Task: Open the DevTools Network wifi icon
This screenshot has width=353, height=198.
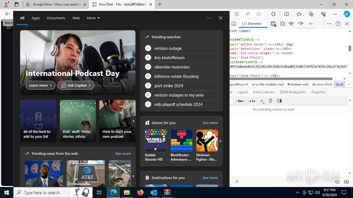Action: tap(291, 24)
